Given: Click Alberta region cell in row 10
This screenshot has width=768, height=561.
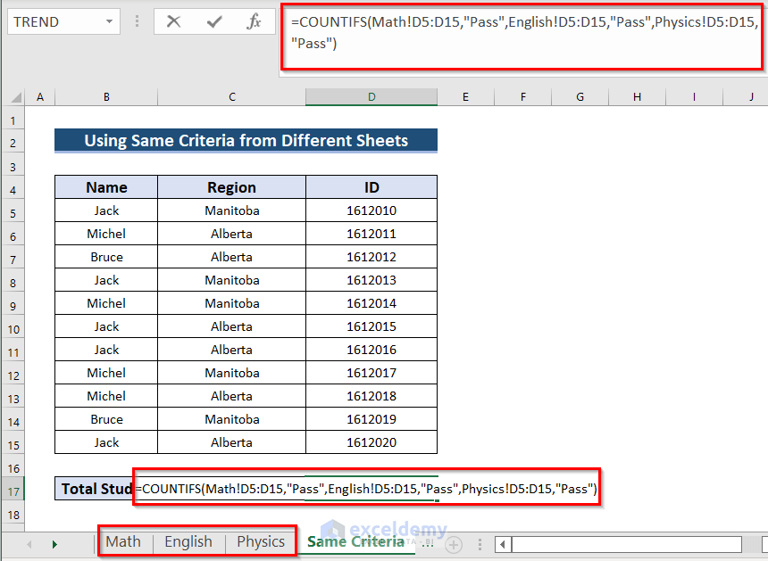Looking at the screenshot, I should pos(231,326).
